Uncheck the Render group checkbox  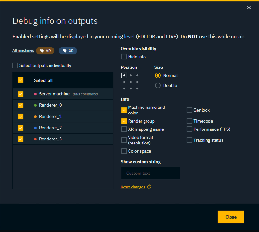(124, 121)
